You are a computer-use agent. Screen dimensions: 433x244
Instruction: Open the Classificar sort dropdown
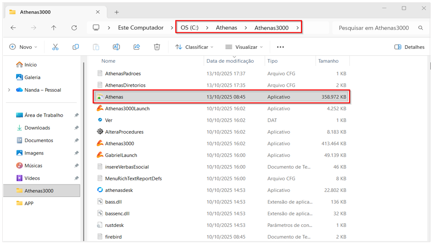point(194,47)
